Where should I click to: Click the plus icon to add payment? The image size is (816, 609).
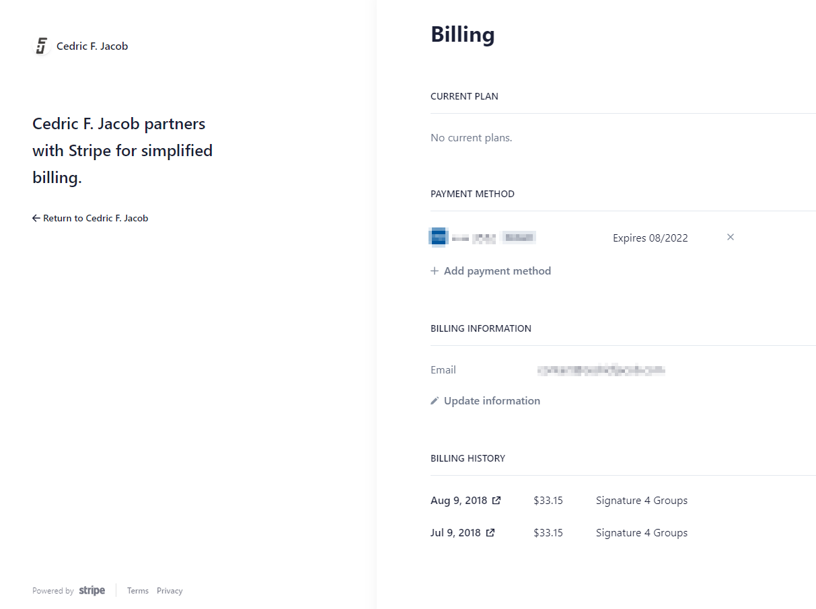click(435, 271)
